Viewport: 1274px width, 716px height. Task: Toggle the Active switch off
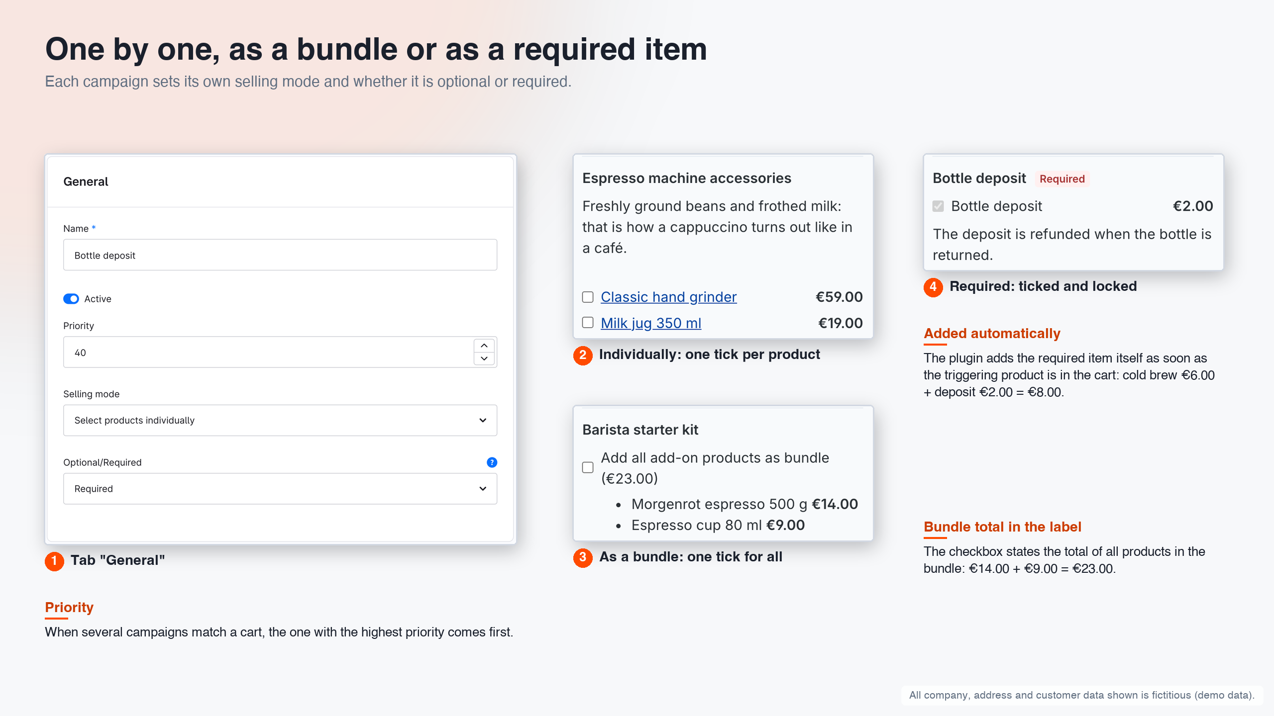(x=71, y=299)
